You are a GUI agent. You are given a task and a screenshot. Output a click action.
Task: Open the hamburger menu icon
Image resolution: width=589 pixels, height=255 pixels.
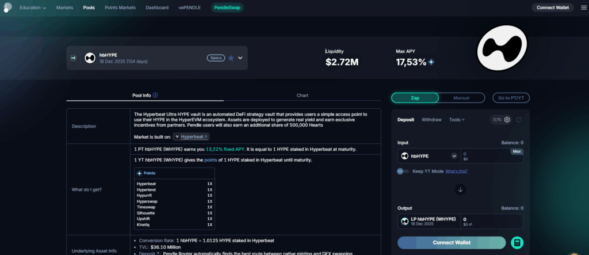tap(583, 7)
